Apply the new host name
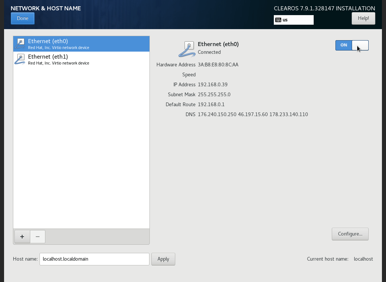The width and height of the screenshot is (386, 282). [x=163, y=259]
